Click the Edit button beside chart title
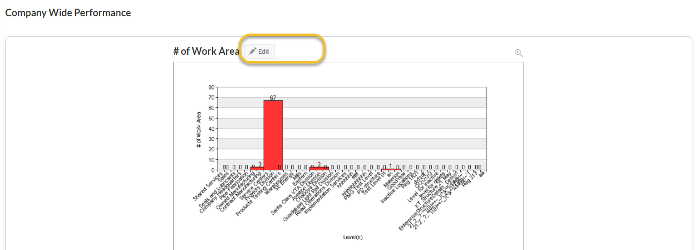The height and width of the screenshot is (250, 696). [x=259, y=51]
